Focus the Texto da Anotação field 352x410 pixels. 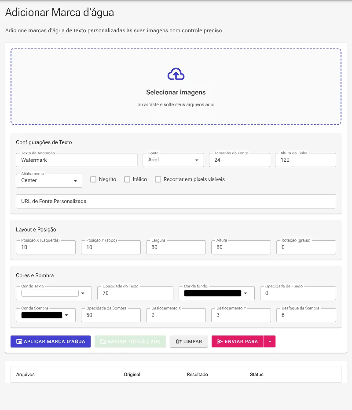pyautogui.click(x=77, y=160)
